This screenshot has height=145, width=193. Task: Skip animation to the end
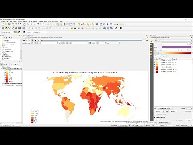42,40
